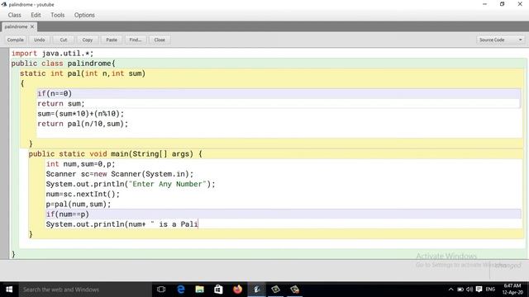
Task: Click the 'Scanner sc=new Scanner(System.in);' line
Action: point(120,174)
